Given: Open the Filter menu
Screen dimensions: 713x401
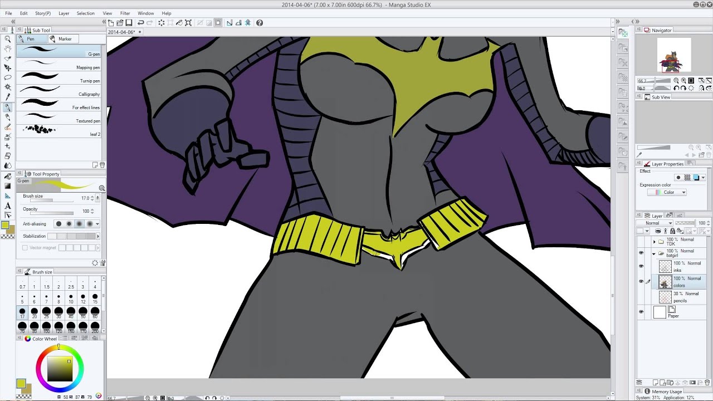Looking at the screenshot, I should tap(125, 13).
